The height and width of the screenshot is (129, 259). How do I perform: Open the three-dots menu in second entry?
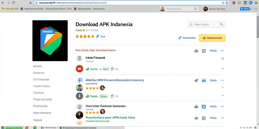click(x=223, y=80)
